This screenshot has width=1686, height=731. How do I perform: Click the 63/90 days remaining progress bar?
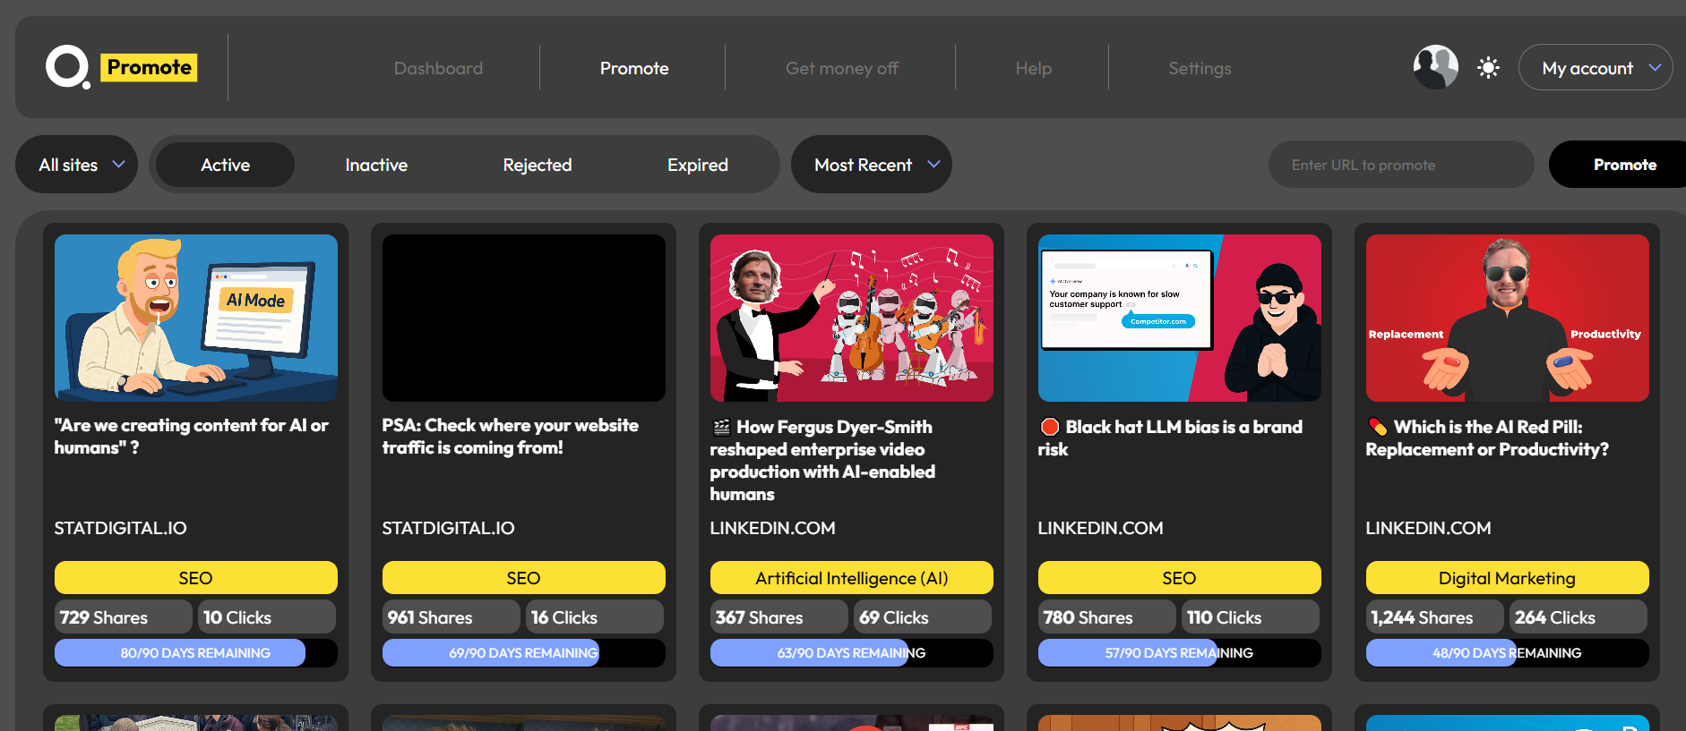tap(852, 653)
